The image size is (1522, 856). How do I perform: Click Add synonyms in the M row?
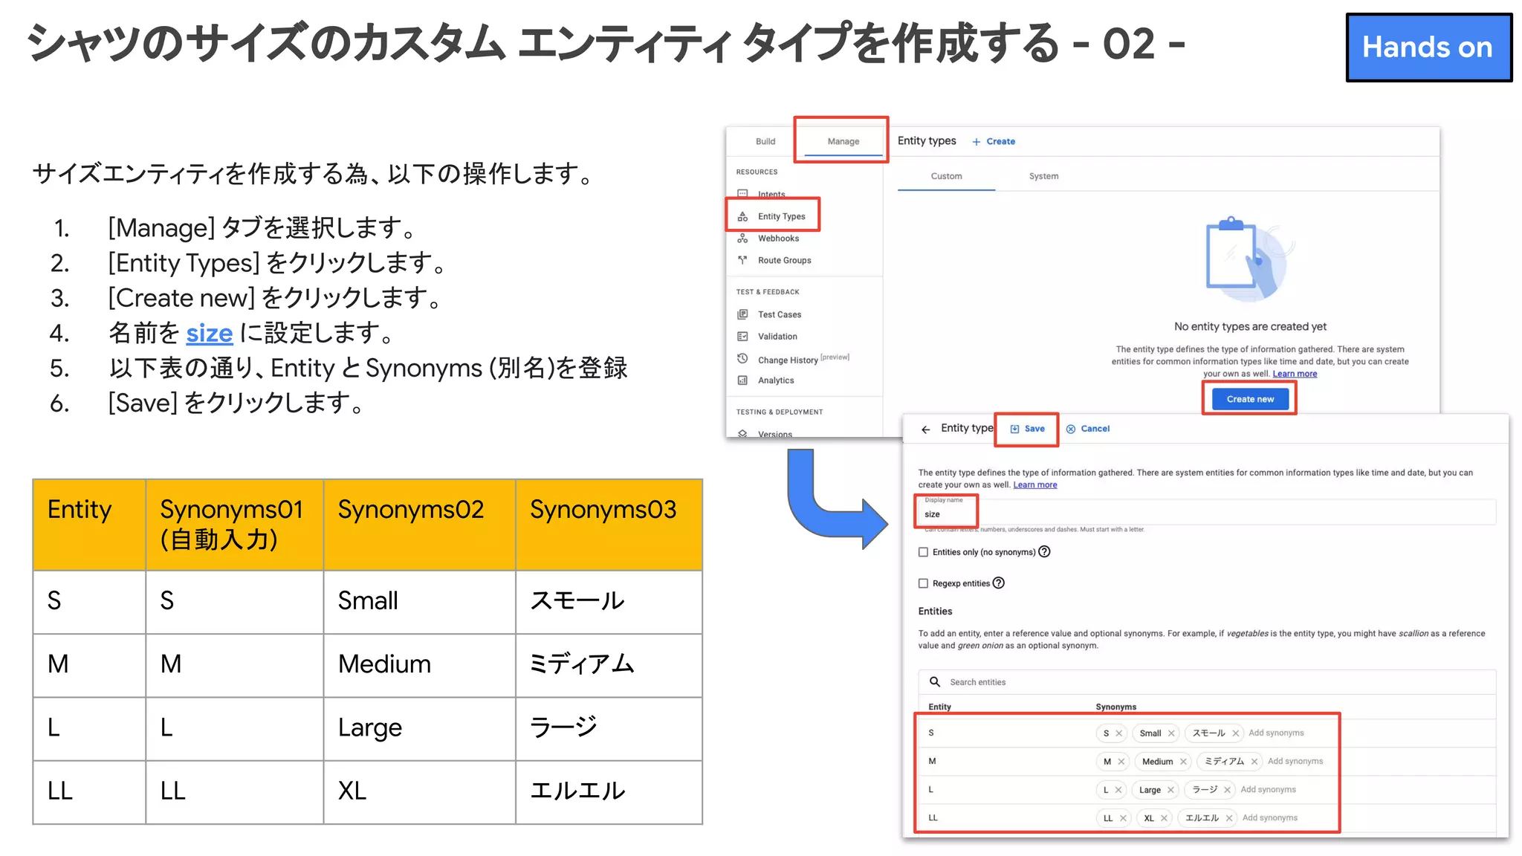[1295, 762]
